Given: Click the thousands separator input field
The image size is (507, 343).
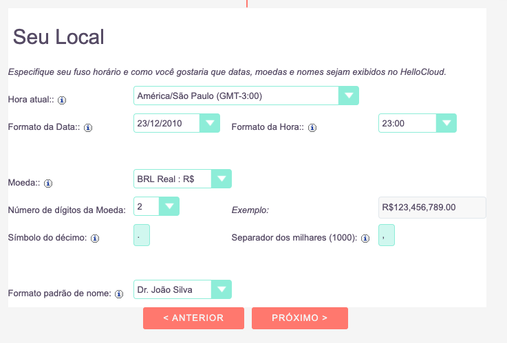Looking at the screenshot, I should 387,235.
